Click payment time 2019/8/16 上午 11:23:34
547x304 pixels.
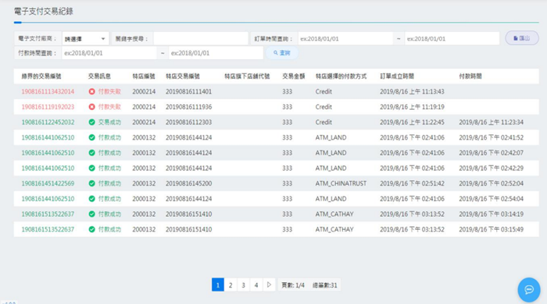492,122
